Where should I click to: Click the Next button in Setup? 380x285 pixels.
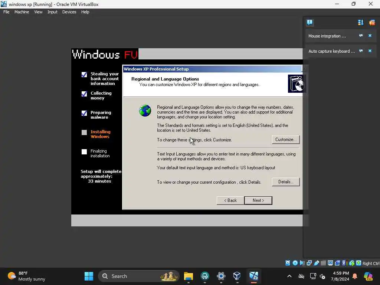coord(258,200)
